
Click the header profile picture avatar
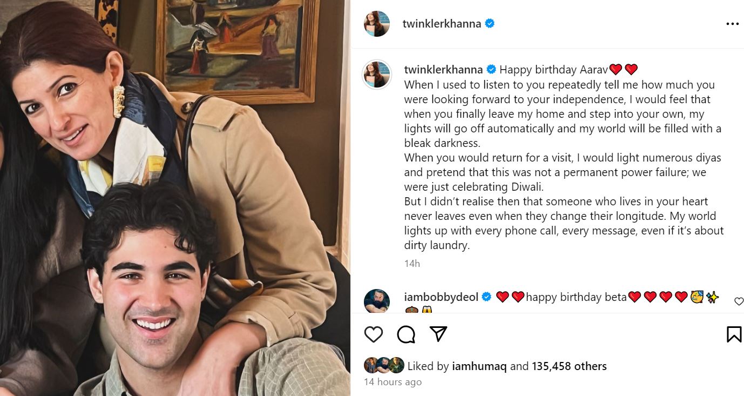pyautogui.click(x=376, y=24)
